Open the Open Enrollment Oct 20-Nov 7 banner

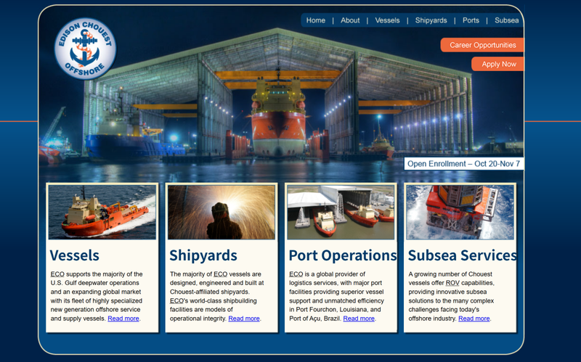[463, 163]
